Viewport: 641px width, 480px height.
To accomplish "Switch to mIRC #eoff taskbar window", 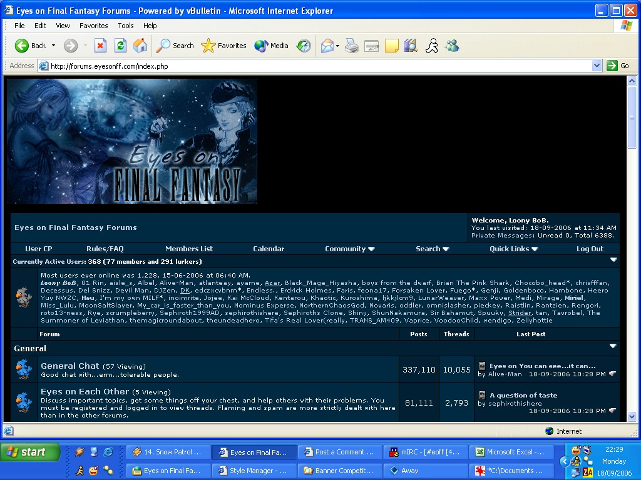I will [x=425, y=452].
